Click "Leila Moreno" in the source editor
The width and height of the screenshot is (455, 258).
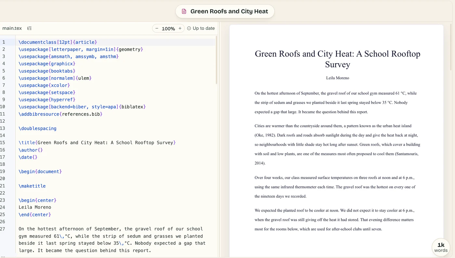tap(35, 207)
